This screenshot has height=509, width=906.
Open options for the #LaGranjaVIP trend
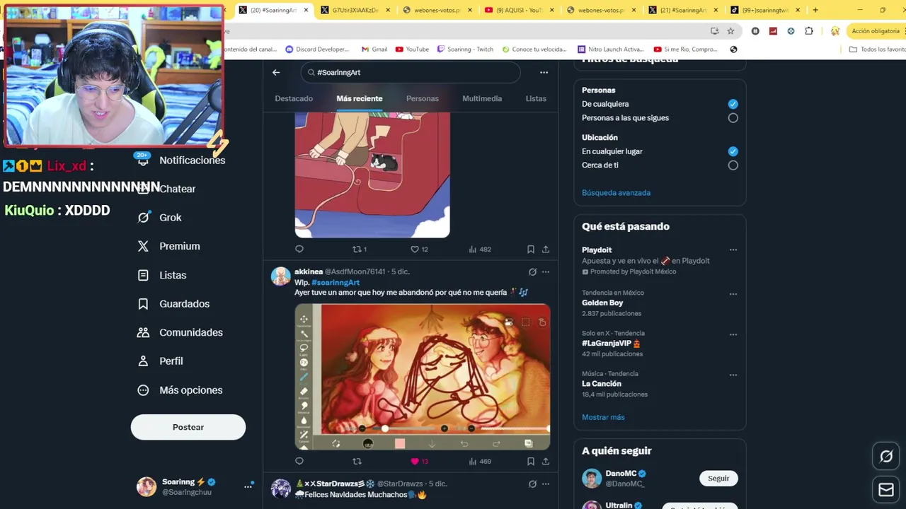[x=733, y=334]
